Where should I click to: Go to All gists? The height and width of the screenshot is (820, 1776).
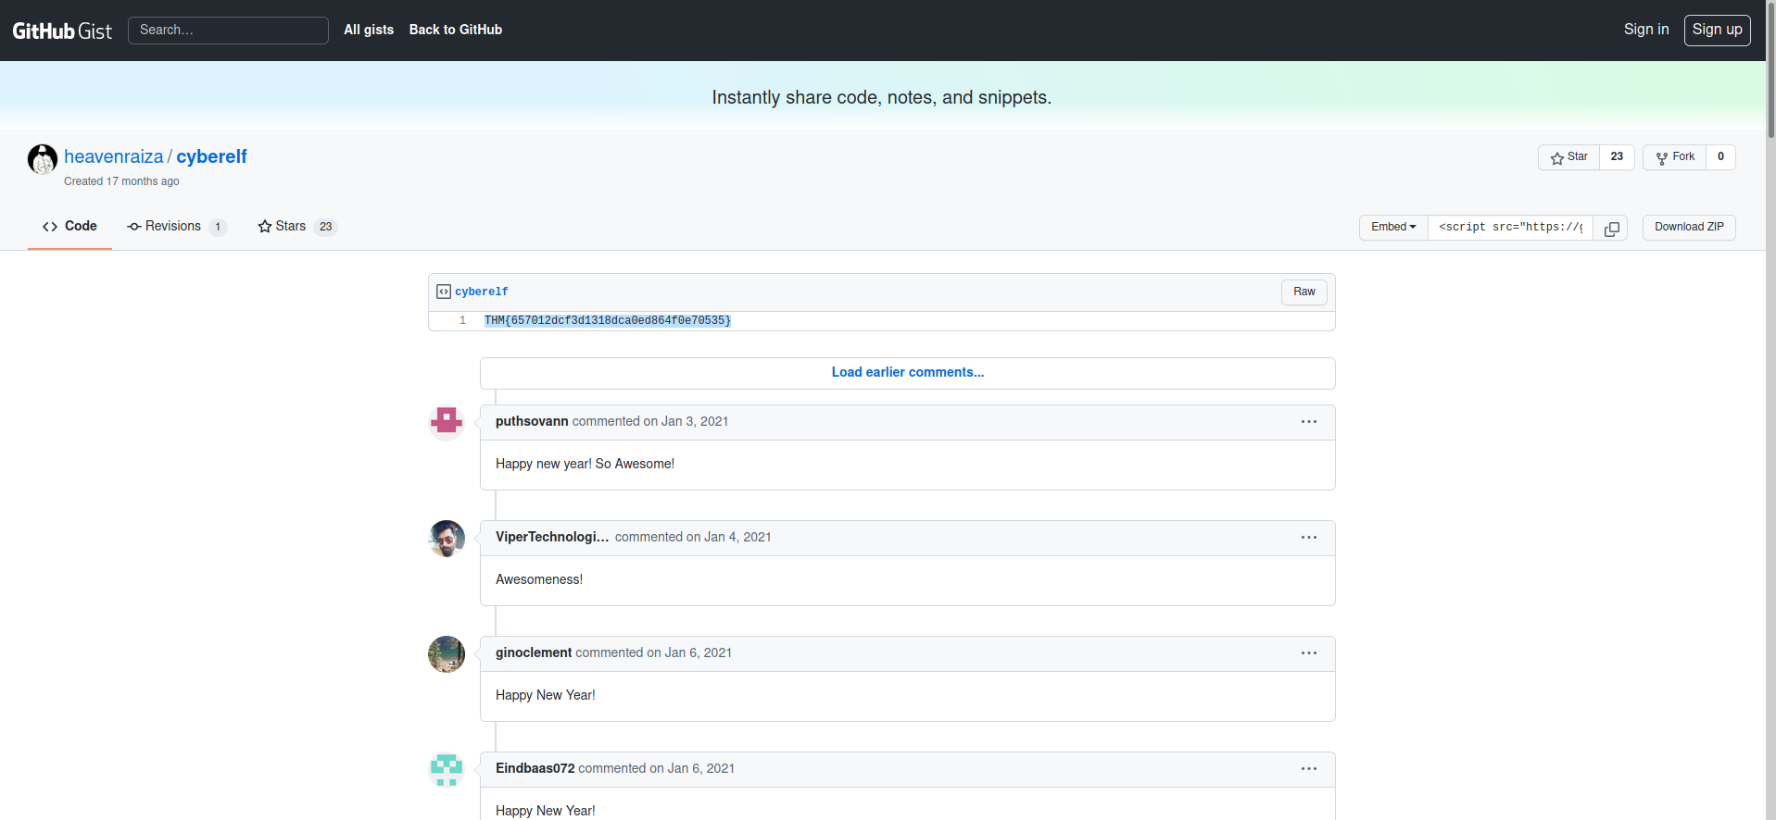[x=369, y=30]
